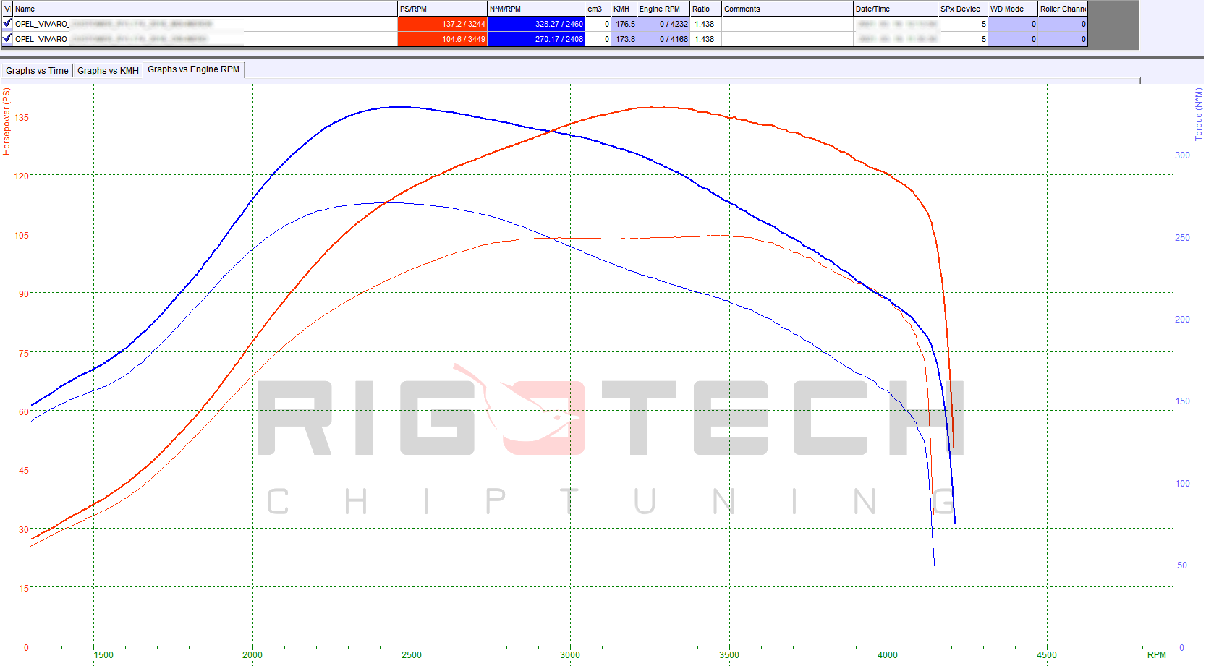Image resolution: width=1206 pixels, height=666 pixels.
Task: Select blue torque cell 328.27 / 2460
Action: click(x=536, y=24)
